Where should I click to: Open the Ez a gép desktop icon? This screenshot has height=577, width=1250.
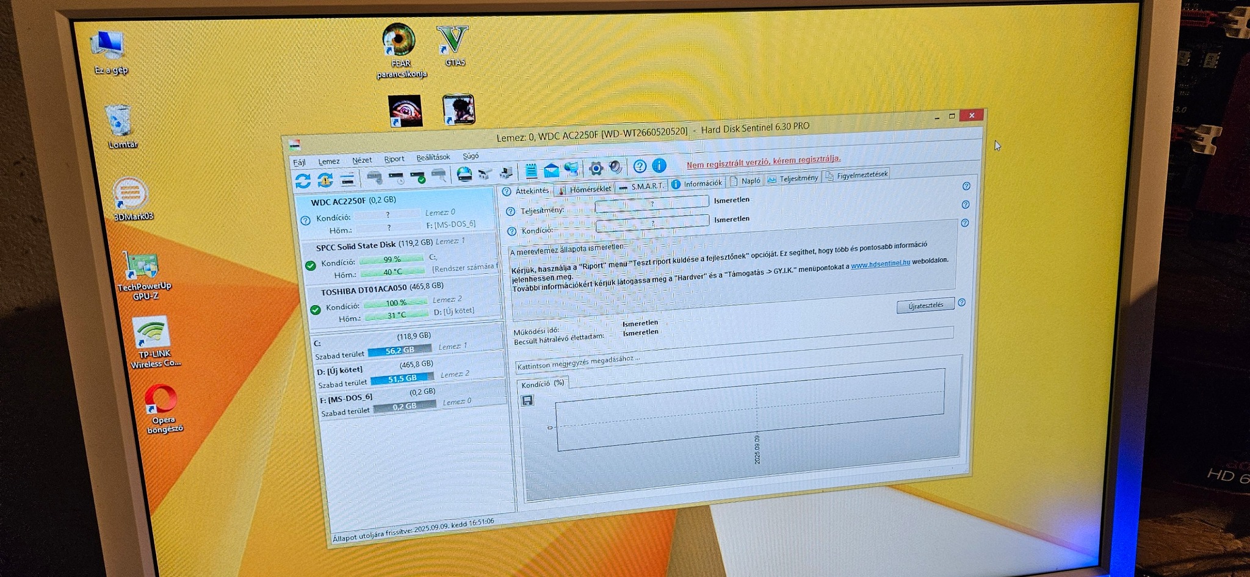pos(110,52)
